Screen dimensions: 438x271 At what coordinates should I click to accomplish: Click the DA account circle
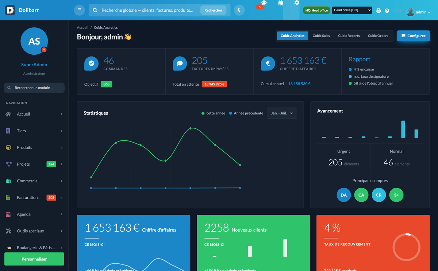[344, 195]
